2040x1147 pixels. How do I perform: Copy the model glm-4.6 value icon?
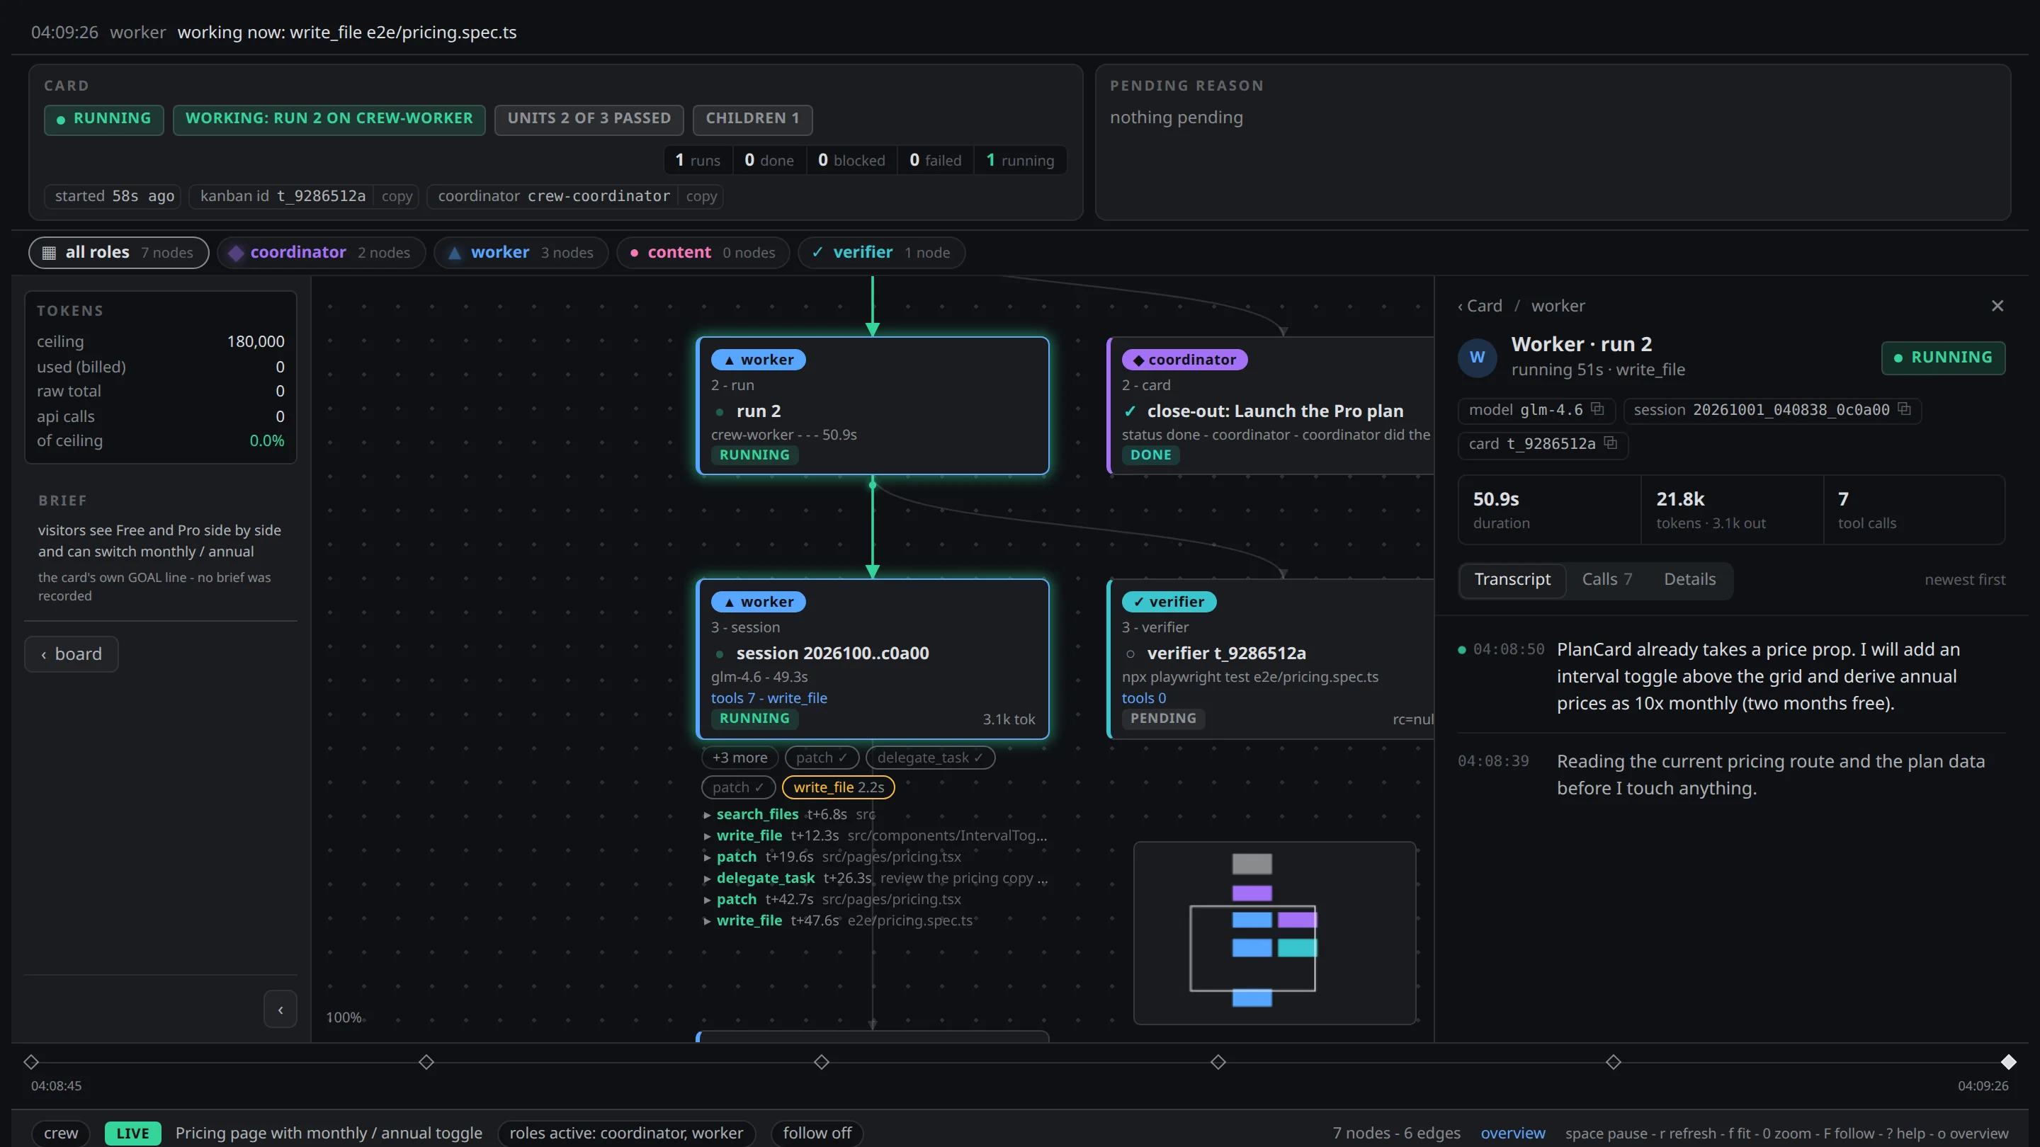click(1597, 409)
